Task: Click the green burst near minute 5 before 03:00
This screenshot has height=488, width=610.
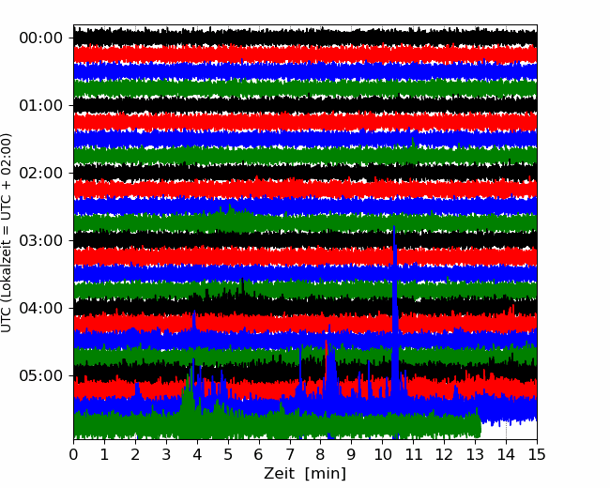Action: click(x=231, y=213)
